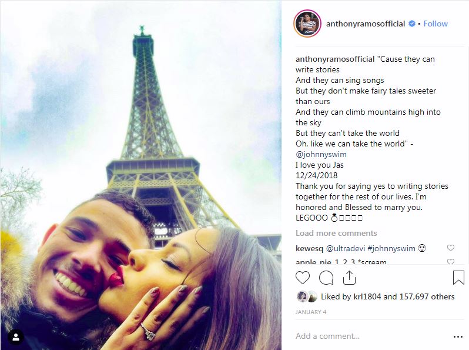View the profile of liker krl1804
Image resolution: width=469 pixels, height=350 pixels.
(367, 296)
